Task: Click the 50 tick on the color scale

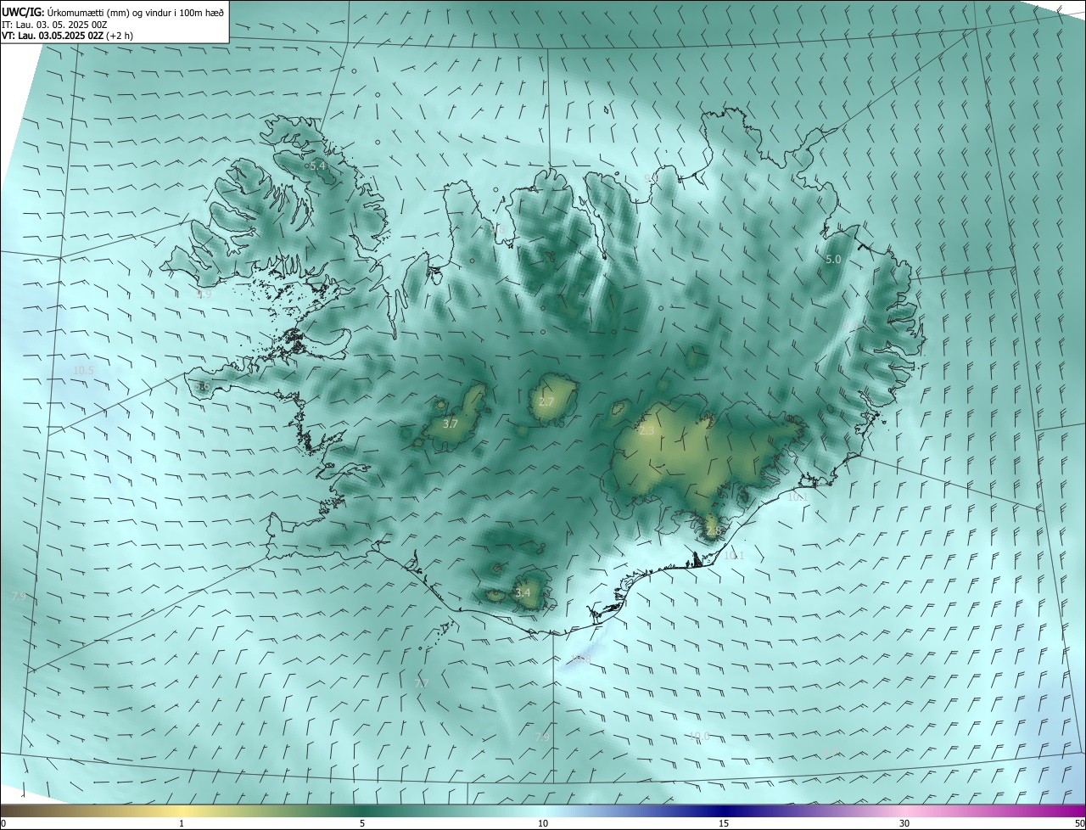Action: (1079, 824)
